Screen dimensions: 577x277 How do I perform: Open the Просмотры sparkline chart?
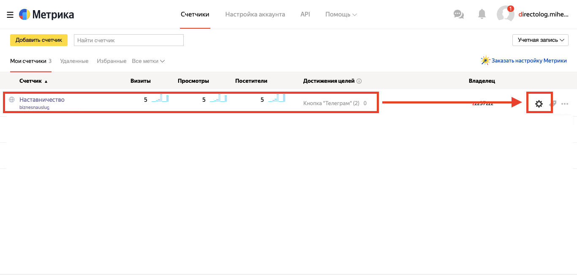point(218,99)
